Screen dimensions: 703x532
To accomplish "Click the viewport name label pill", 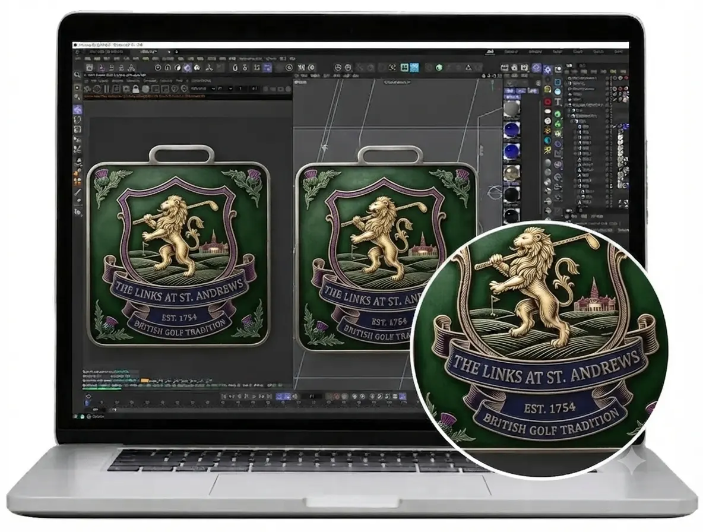I will pos(398,82).
